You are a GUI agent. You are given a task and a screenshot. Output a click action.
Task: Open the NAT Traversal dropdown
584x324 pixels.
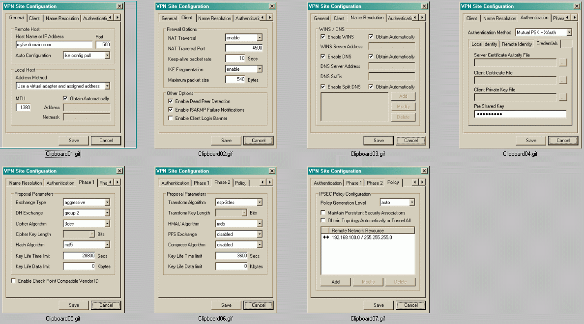260,37
